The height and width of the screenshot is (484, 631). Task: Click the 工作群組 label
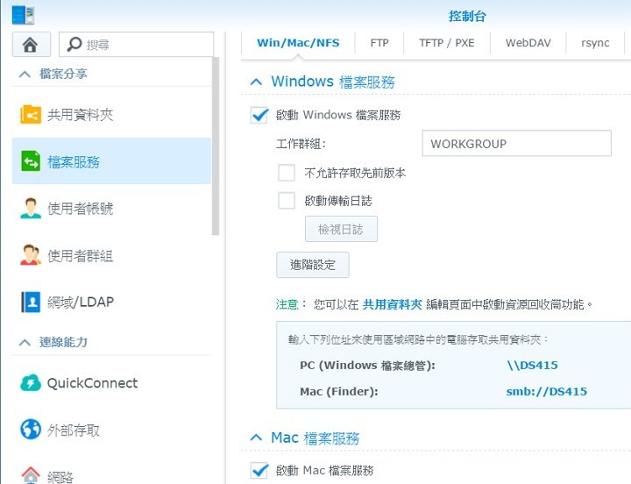click(301, 144)
